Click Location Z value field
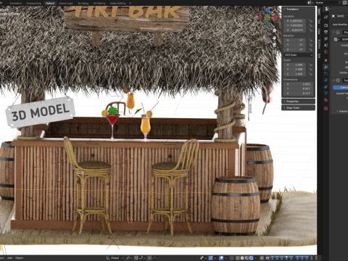 pos(295,30)
